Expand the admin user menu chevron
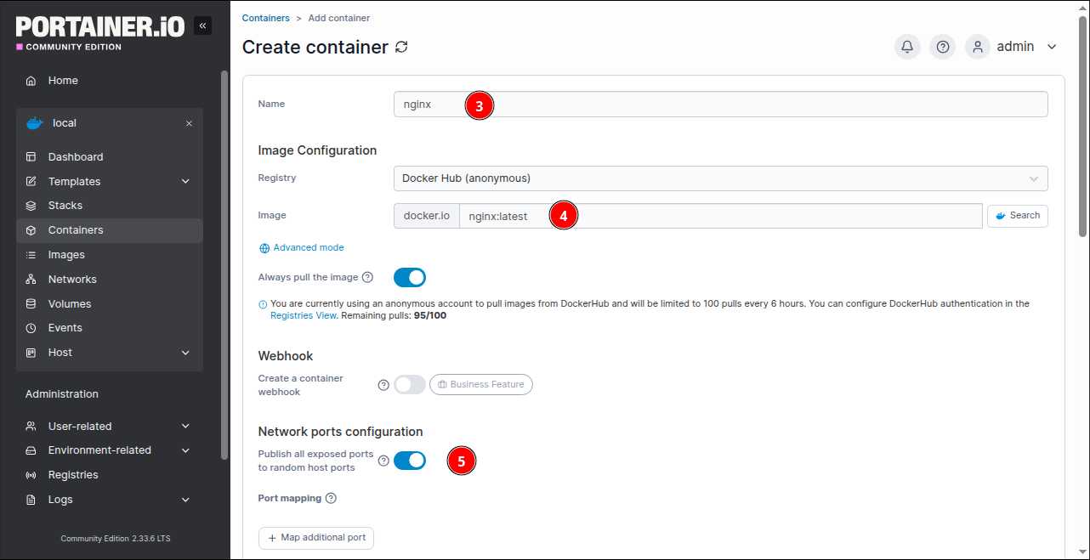 coord(1052,47)
